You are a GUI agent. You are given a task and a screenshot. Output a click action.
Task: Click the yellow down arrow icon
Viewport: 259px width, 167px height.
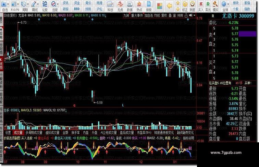point(178,9)
